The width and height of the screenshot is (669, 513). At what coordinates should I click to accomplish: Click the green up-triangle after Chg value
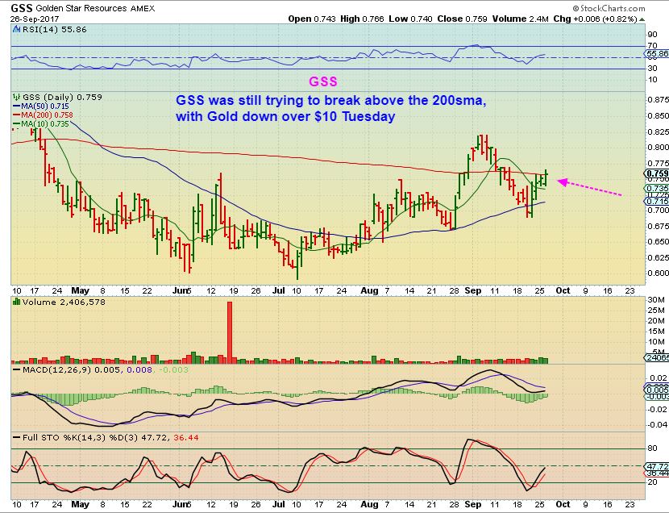click(642, 19)
